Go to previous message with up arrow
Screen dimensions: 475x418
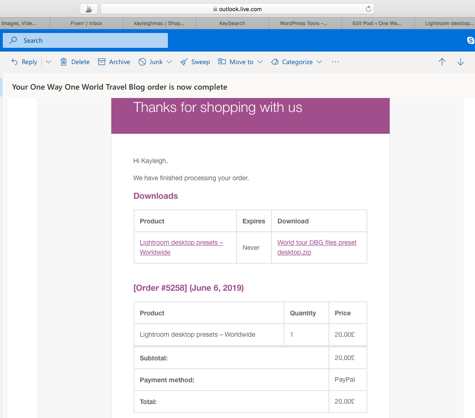[x=442, y=62]
